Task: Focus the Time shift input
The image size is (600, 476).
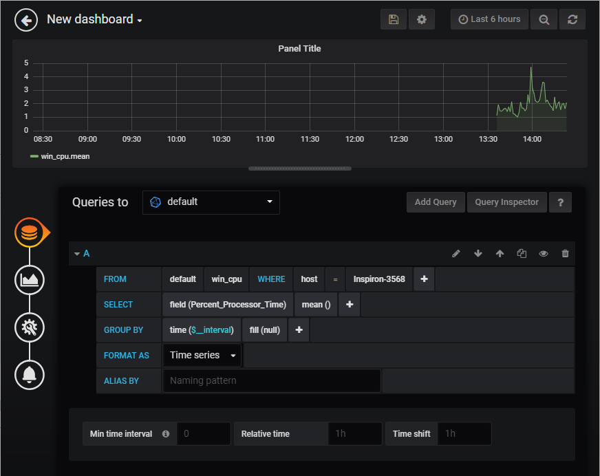Action: (464, 433)
